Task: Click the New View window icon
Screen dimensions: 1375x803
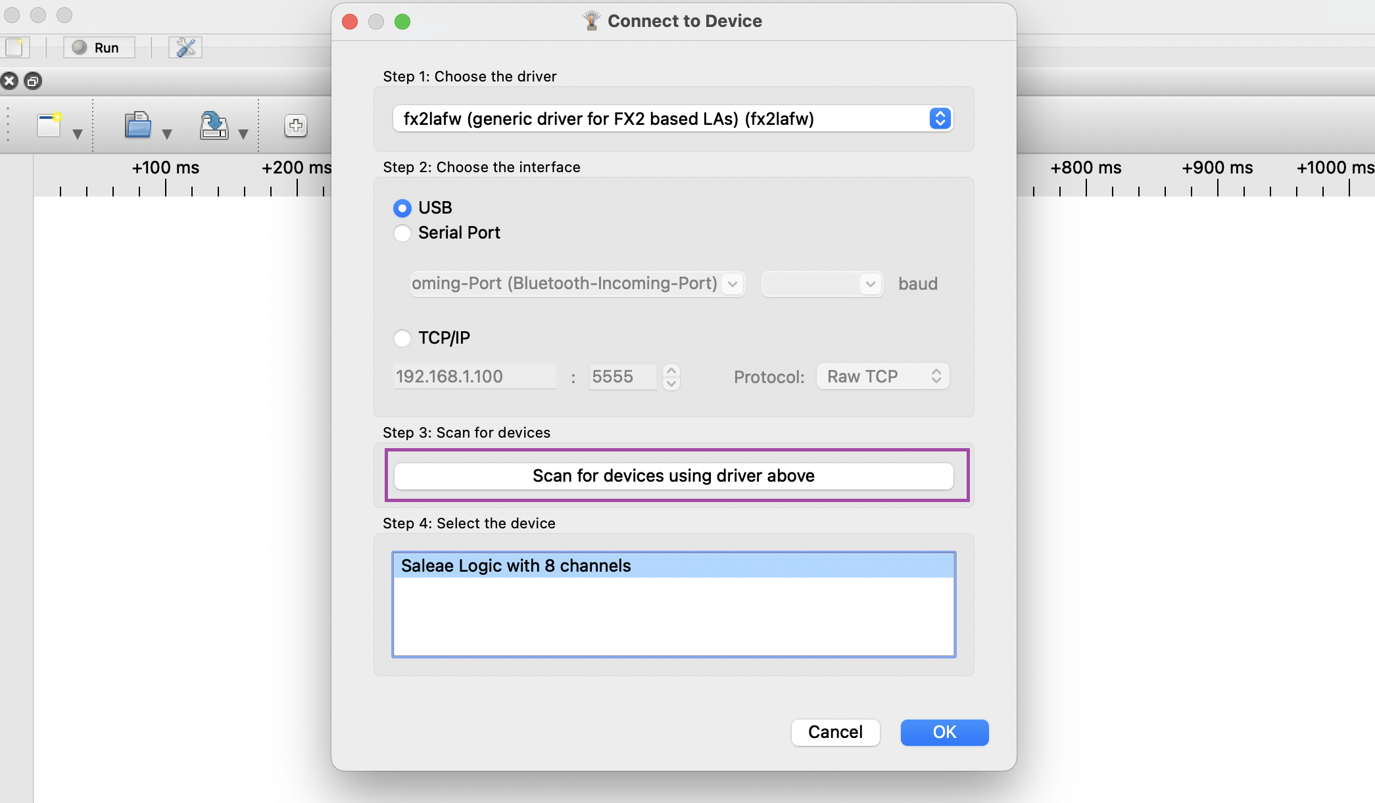Action: coord(49,125)
